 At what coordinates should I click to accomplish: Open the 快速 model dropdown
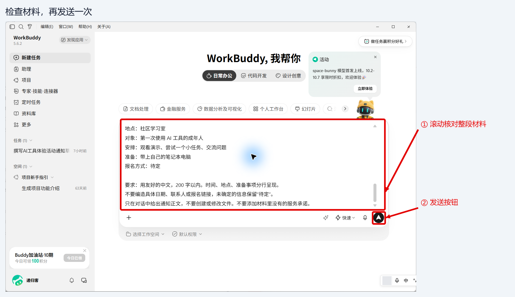pos(345,218)
